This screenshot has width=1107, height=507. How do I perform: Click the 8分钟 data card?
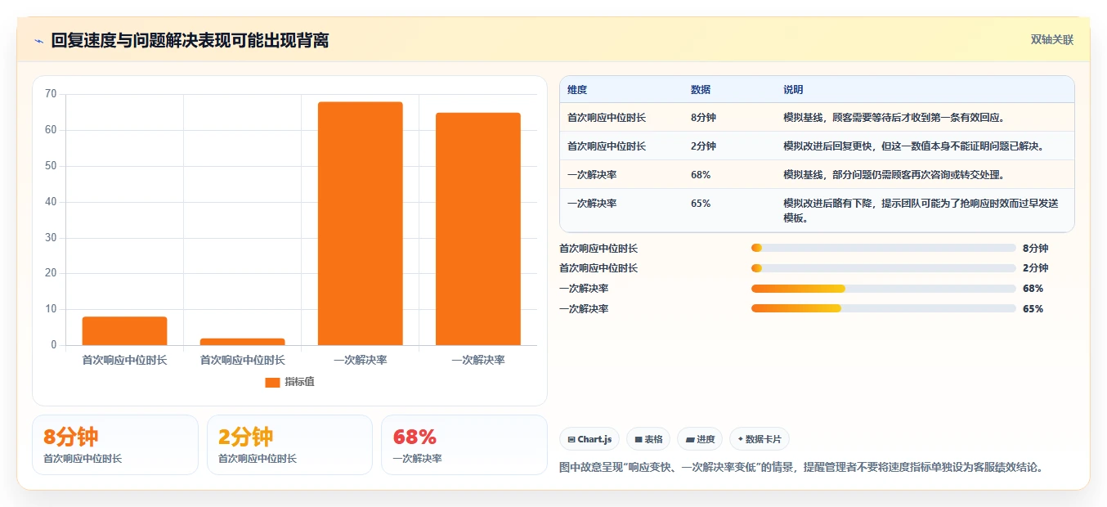tap(115, 445)
